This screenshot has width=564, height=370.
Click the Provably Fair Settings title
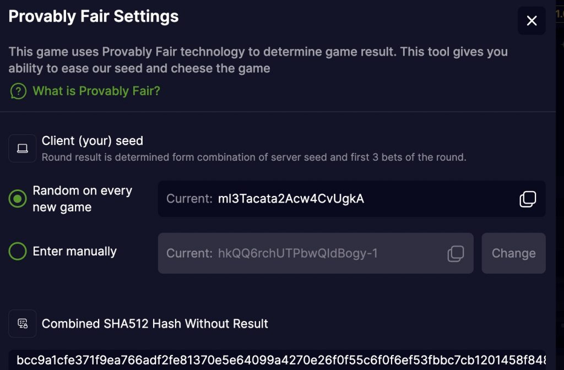point(94,17)
